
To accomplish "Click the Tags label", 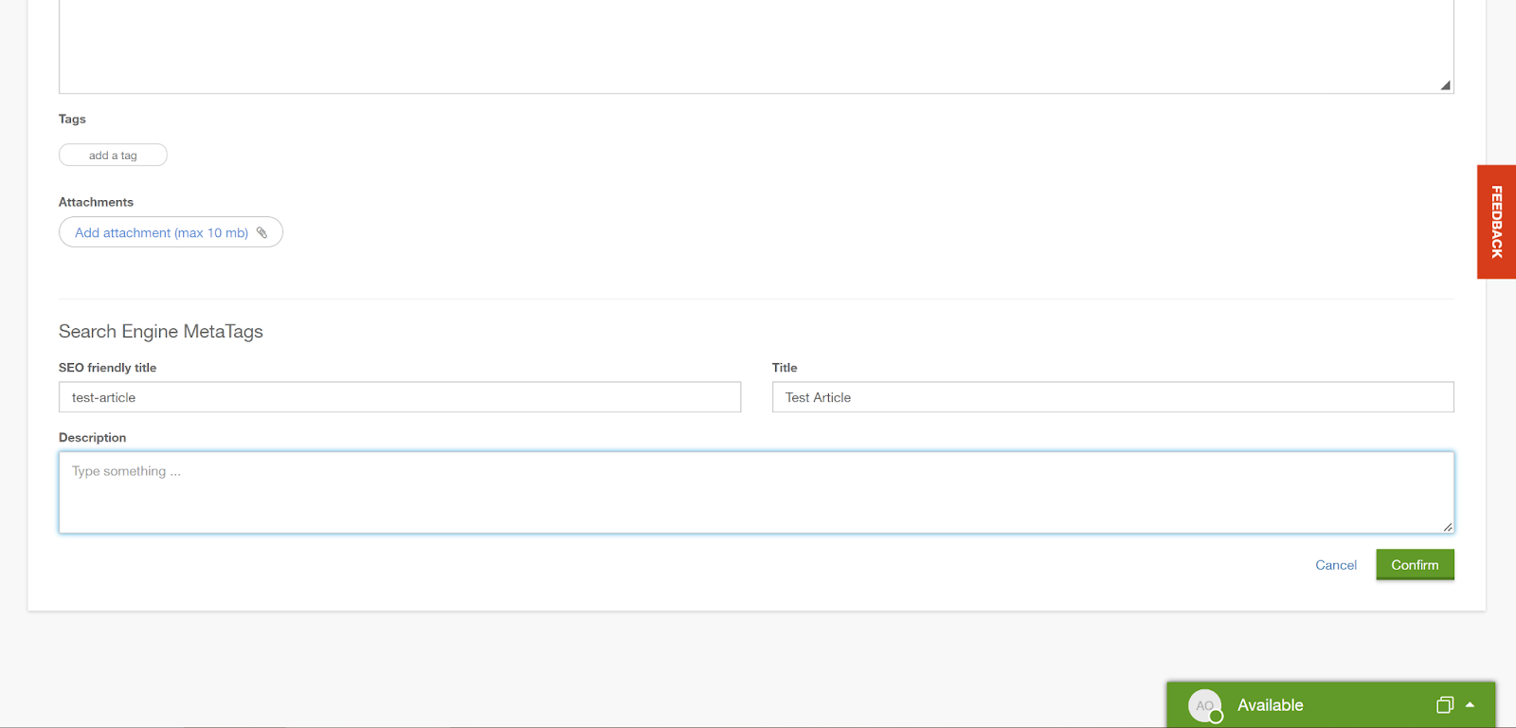I will coord(72,119).
